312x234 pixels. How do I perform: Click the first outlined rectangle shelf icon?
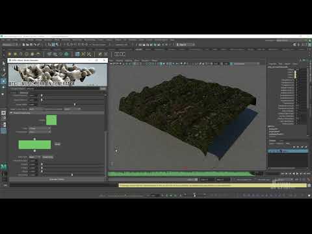[117, 54]
